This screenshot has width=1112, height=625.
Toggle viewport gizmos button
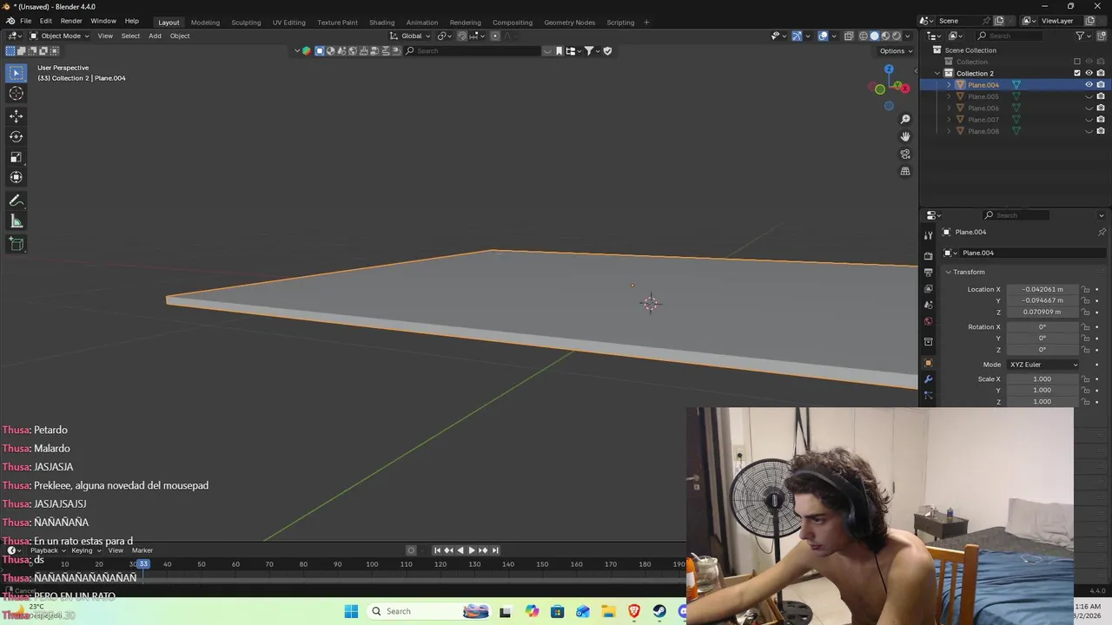797,36
